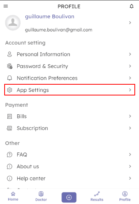Click the fingerprint Password & Security icon

pyautogui.click(x=10, y=66)
